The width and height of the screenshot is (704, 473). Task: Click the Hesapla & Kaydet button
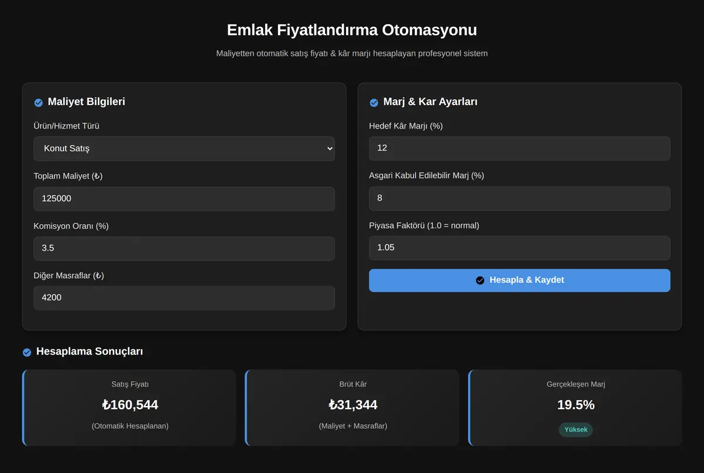tap(519, 280)
